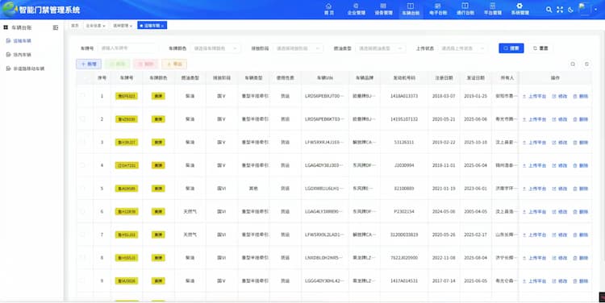Open the 车牌颜色 filter dropdown
Screen dimensions: 605x303
215,48
